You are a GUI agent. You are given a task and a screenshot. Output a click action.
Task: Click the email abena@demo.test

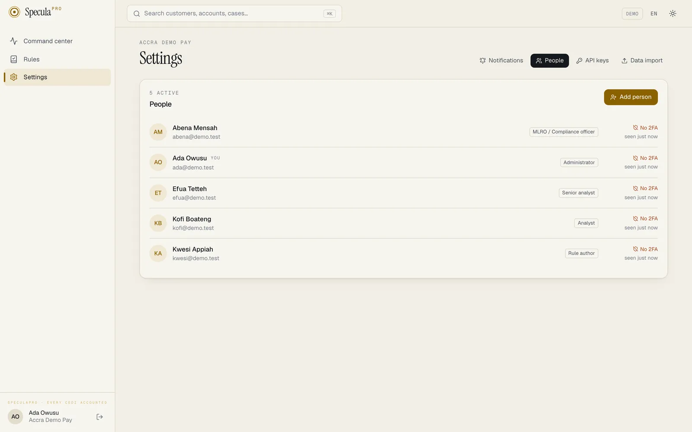[196, 137]
